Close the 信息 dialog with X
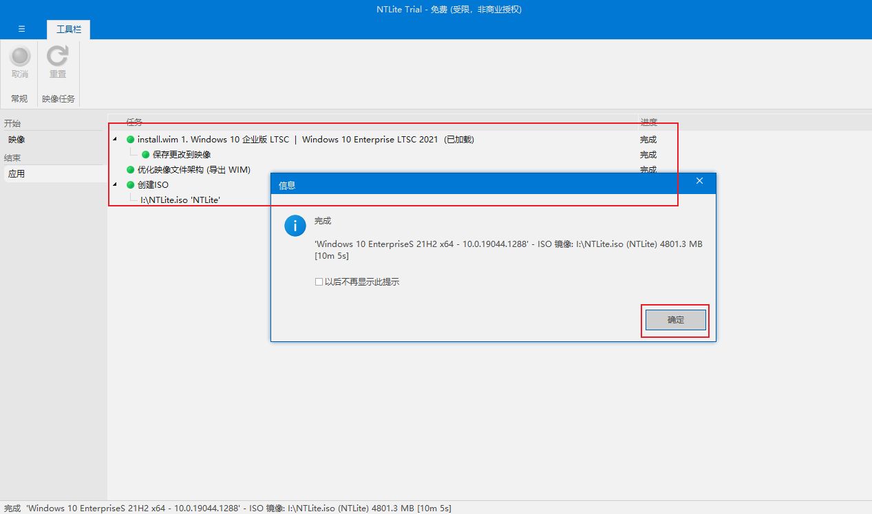This screenshot has height=514, width=872. [x=699, y=181]
